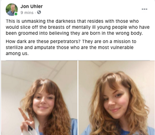Click the paragraph starting "This is unmasking"

click(x=78, y=27)
